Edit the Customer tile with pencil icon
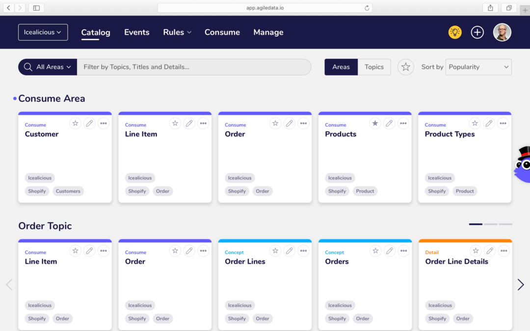 click(x=89, y=124)
